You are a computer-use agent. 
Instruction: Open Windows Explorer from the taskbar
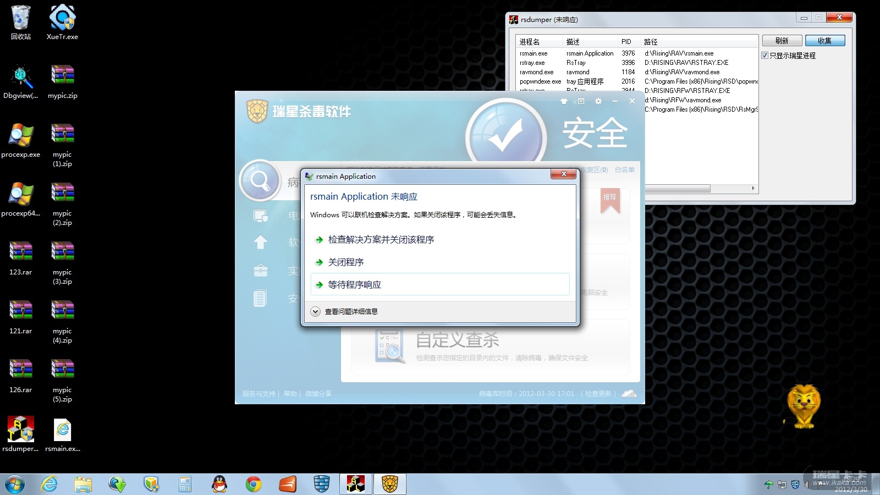[x=83, y=484]
